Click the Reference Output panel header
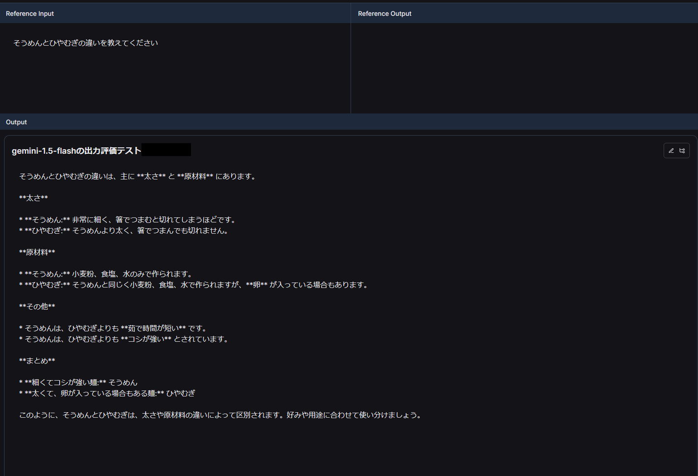Image resolution: width=698 pixels, height=476 pixels. click(524, 14)
